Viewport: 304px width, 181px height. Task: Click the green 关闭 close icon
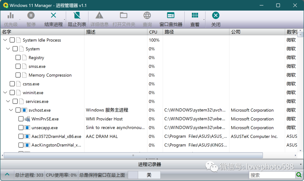click(216, 15)
